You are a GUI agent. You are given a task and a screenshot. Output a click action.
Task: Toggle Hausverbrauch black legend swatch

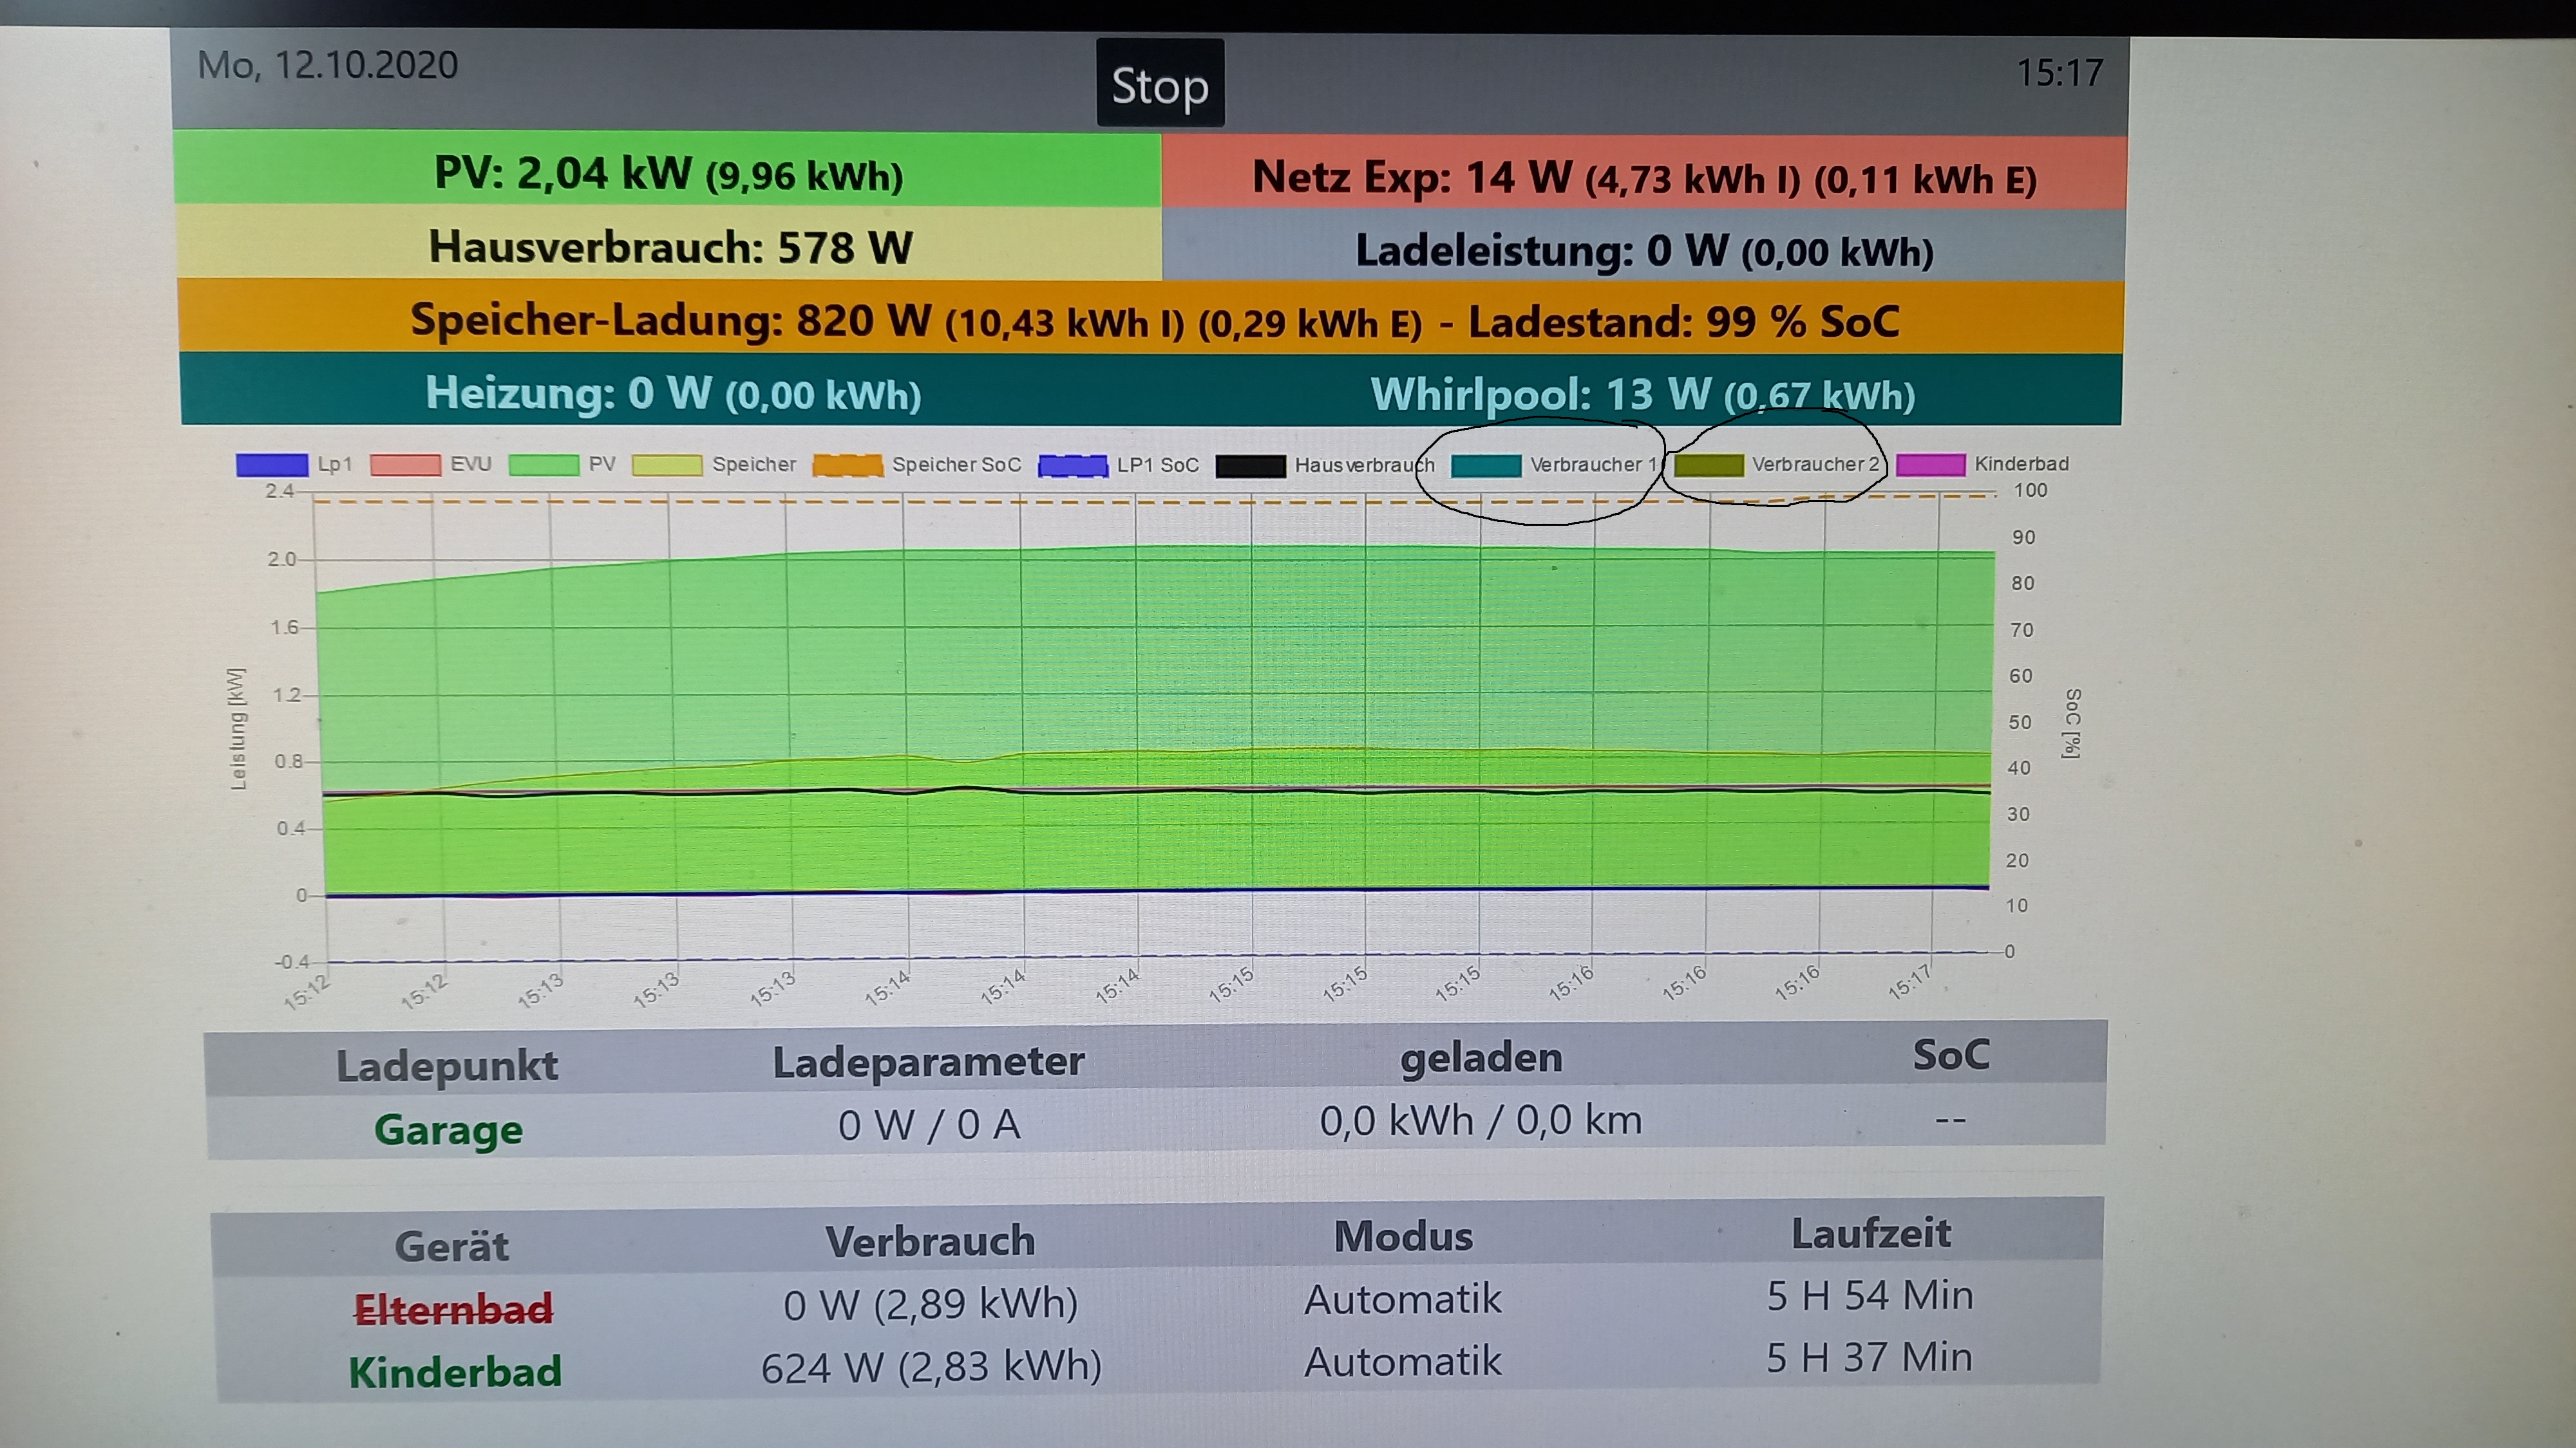click(x=1250, y=466)
